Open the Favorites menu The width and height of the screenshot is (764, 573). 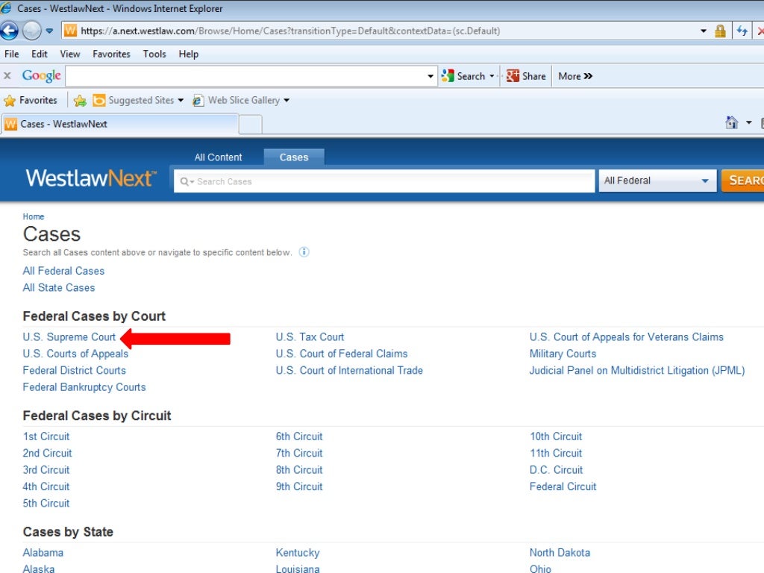[111, 54]
